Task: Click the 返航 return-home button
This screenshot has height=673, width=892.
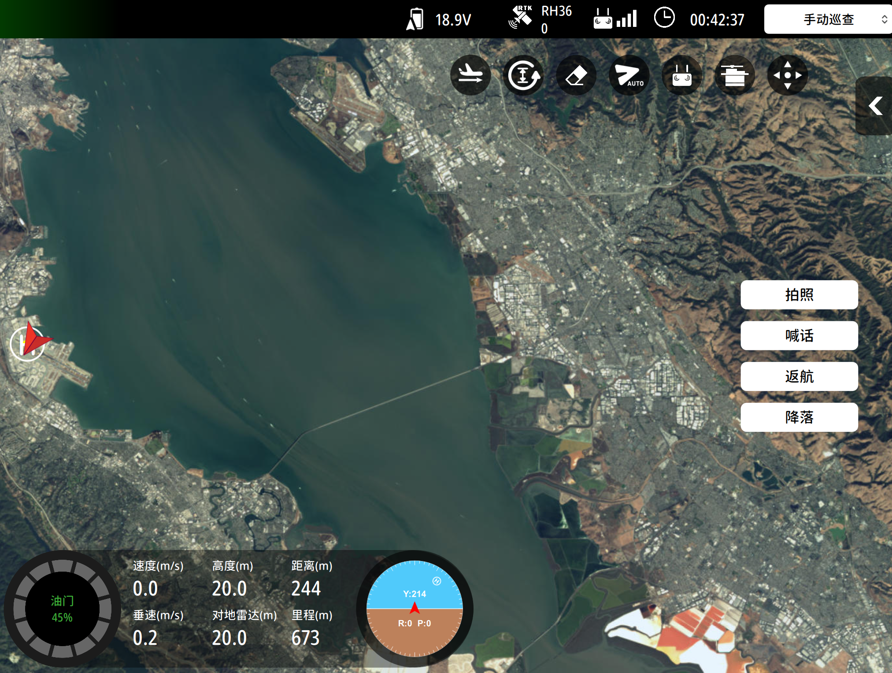Action: [x=799, y=376]
